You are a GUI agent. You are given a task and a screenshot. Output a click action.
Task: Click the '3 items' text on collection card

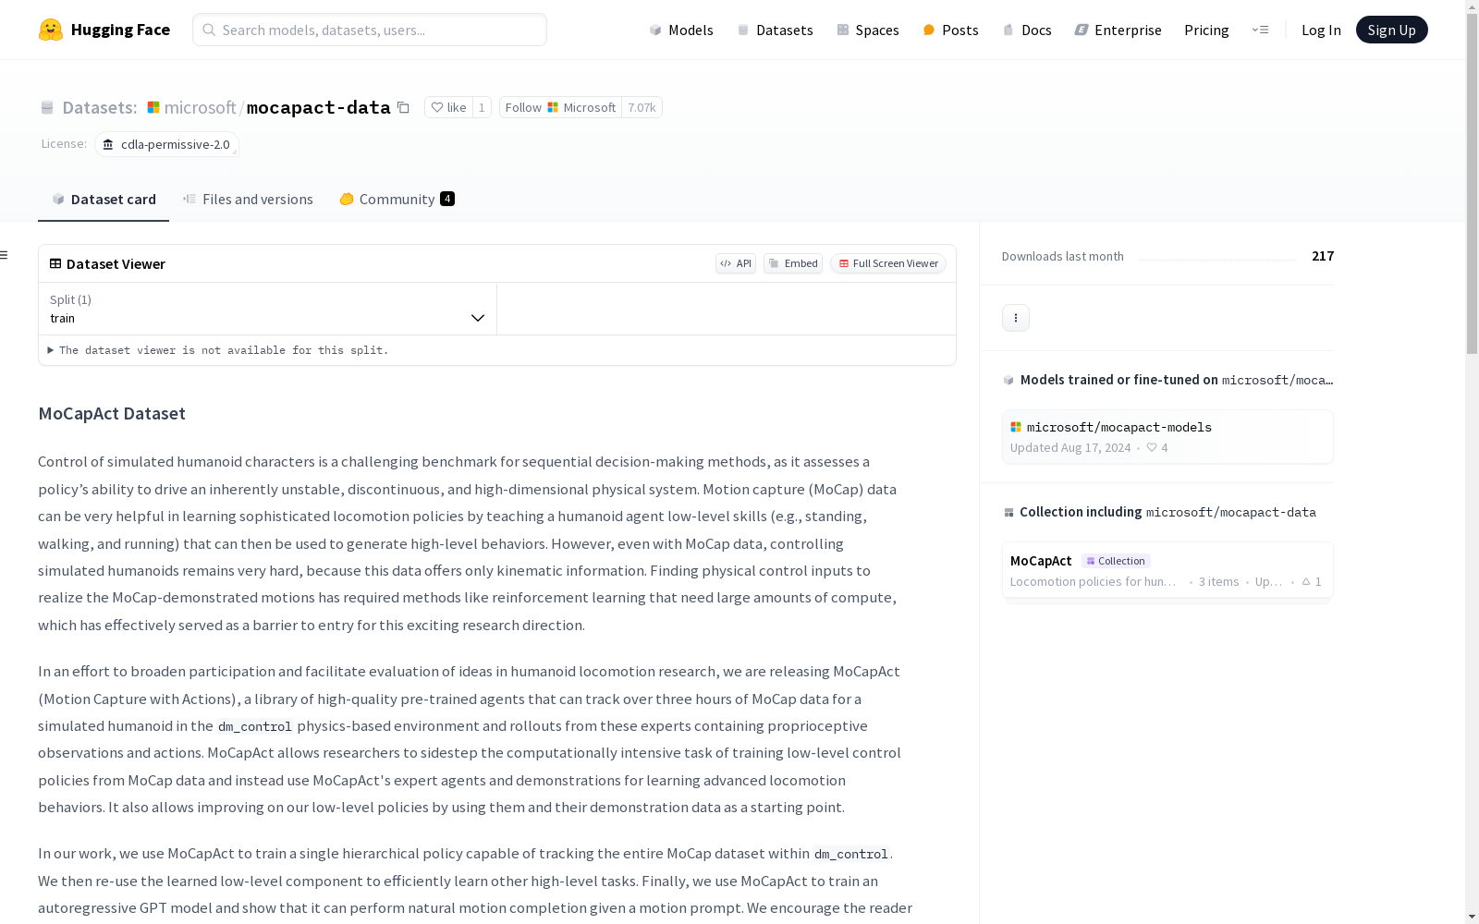1218,581
